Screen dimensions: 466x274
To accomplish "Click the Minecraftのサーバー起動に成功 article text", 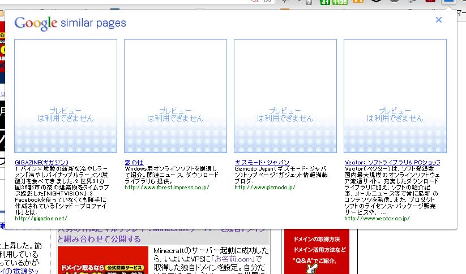I will [211, 261].
